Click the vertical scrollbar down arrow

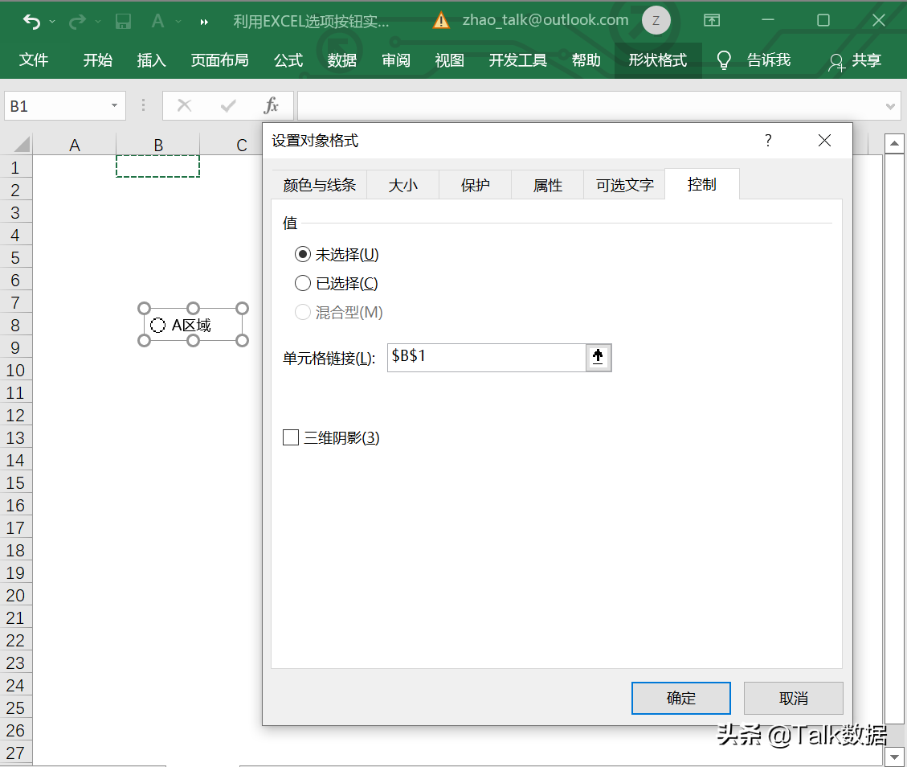(894, 756)
